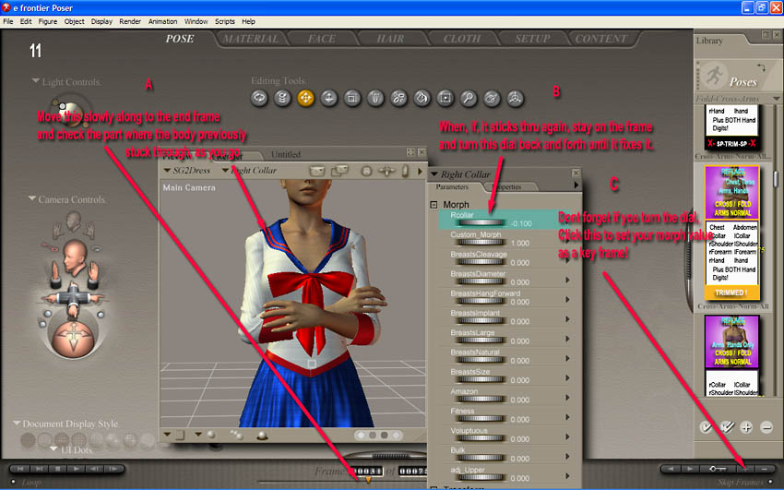Select the Twist editing tool
The width and height of the screenshot is (784, 490).
[x=282, y=98]
